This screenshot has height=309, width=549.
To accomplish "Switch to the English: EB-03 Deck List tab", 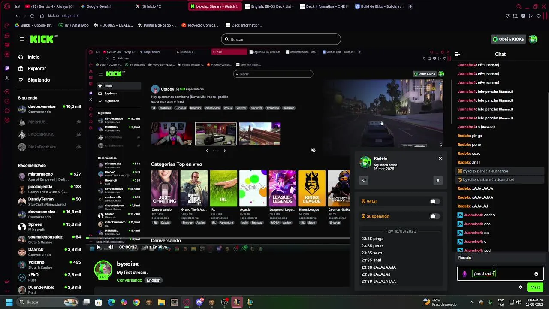I will (x=268, y=6).
